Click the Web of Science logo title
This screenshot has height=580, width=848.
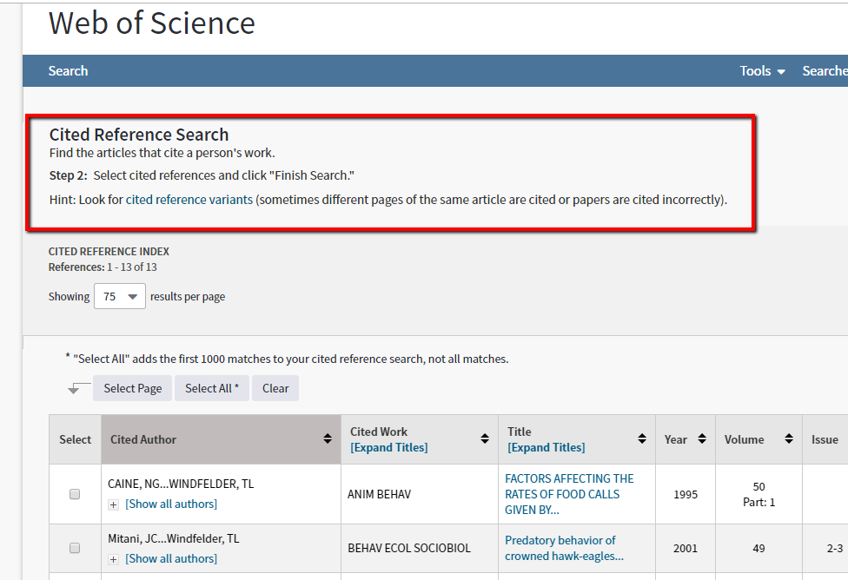tap(152, 23)
